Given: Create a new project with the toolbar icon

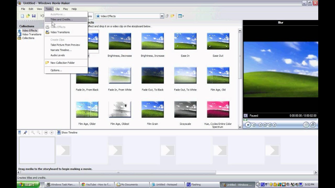Looking at the screenshot, I should click(x=22, y=16).
